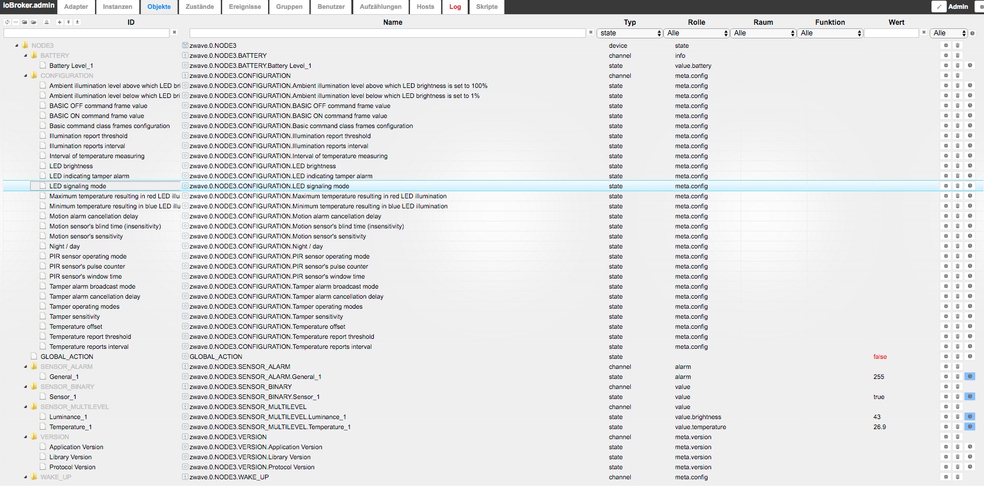Open the Skripte tab
Image resolution: width=984 pixels, height=487 pixels.
pos(487,7)
